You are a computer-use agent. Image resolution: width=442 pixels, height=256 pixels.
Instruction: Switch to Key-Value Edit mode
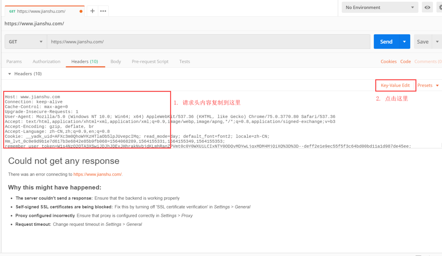point(395,85)
